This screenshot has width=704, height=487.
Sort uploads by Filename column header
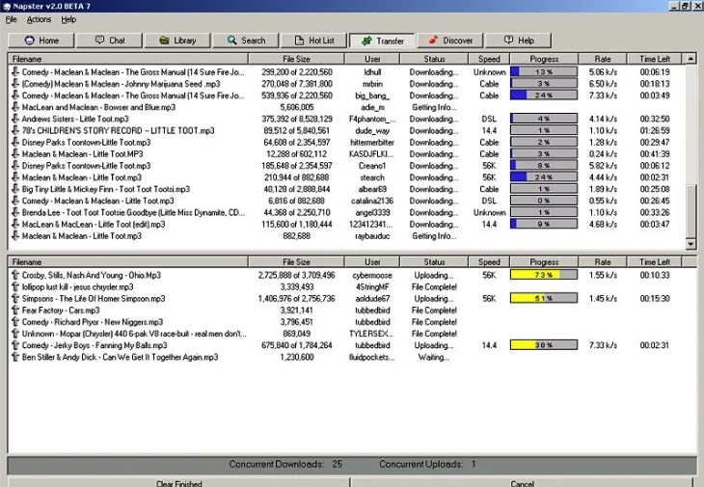click(x=128, y=261)
